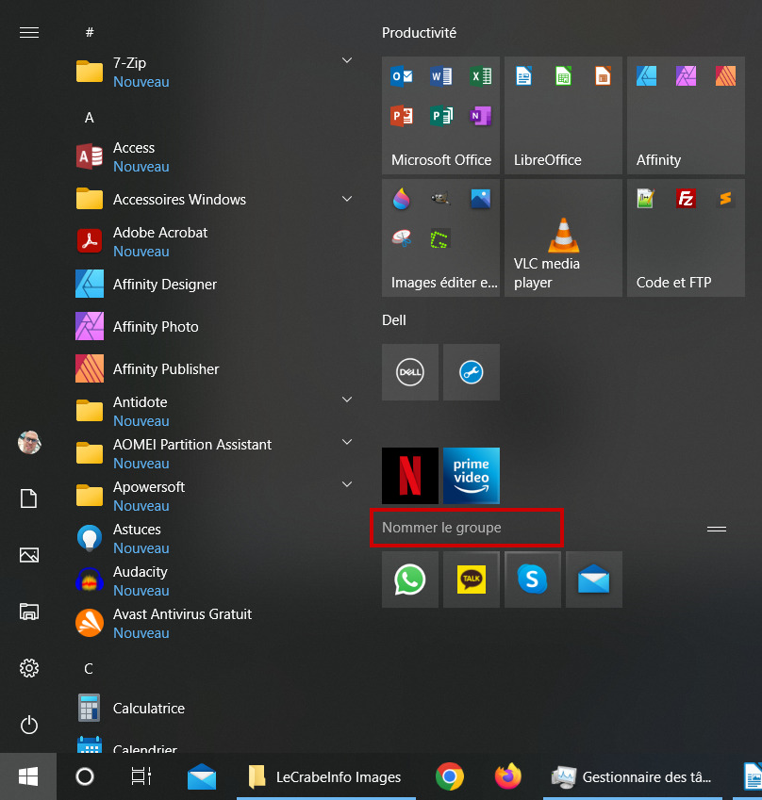Click the Dell group title
The height and width of the screenshot is (800, 762).
pyautogui.click(x=394, y=320)
